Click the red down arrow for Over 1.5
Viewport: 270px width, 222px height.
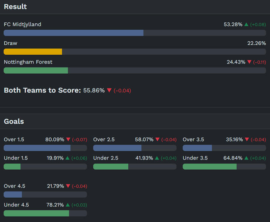click(68, 140)
